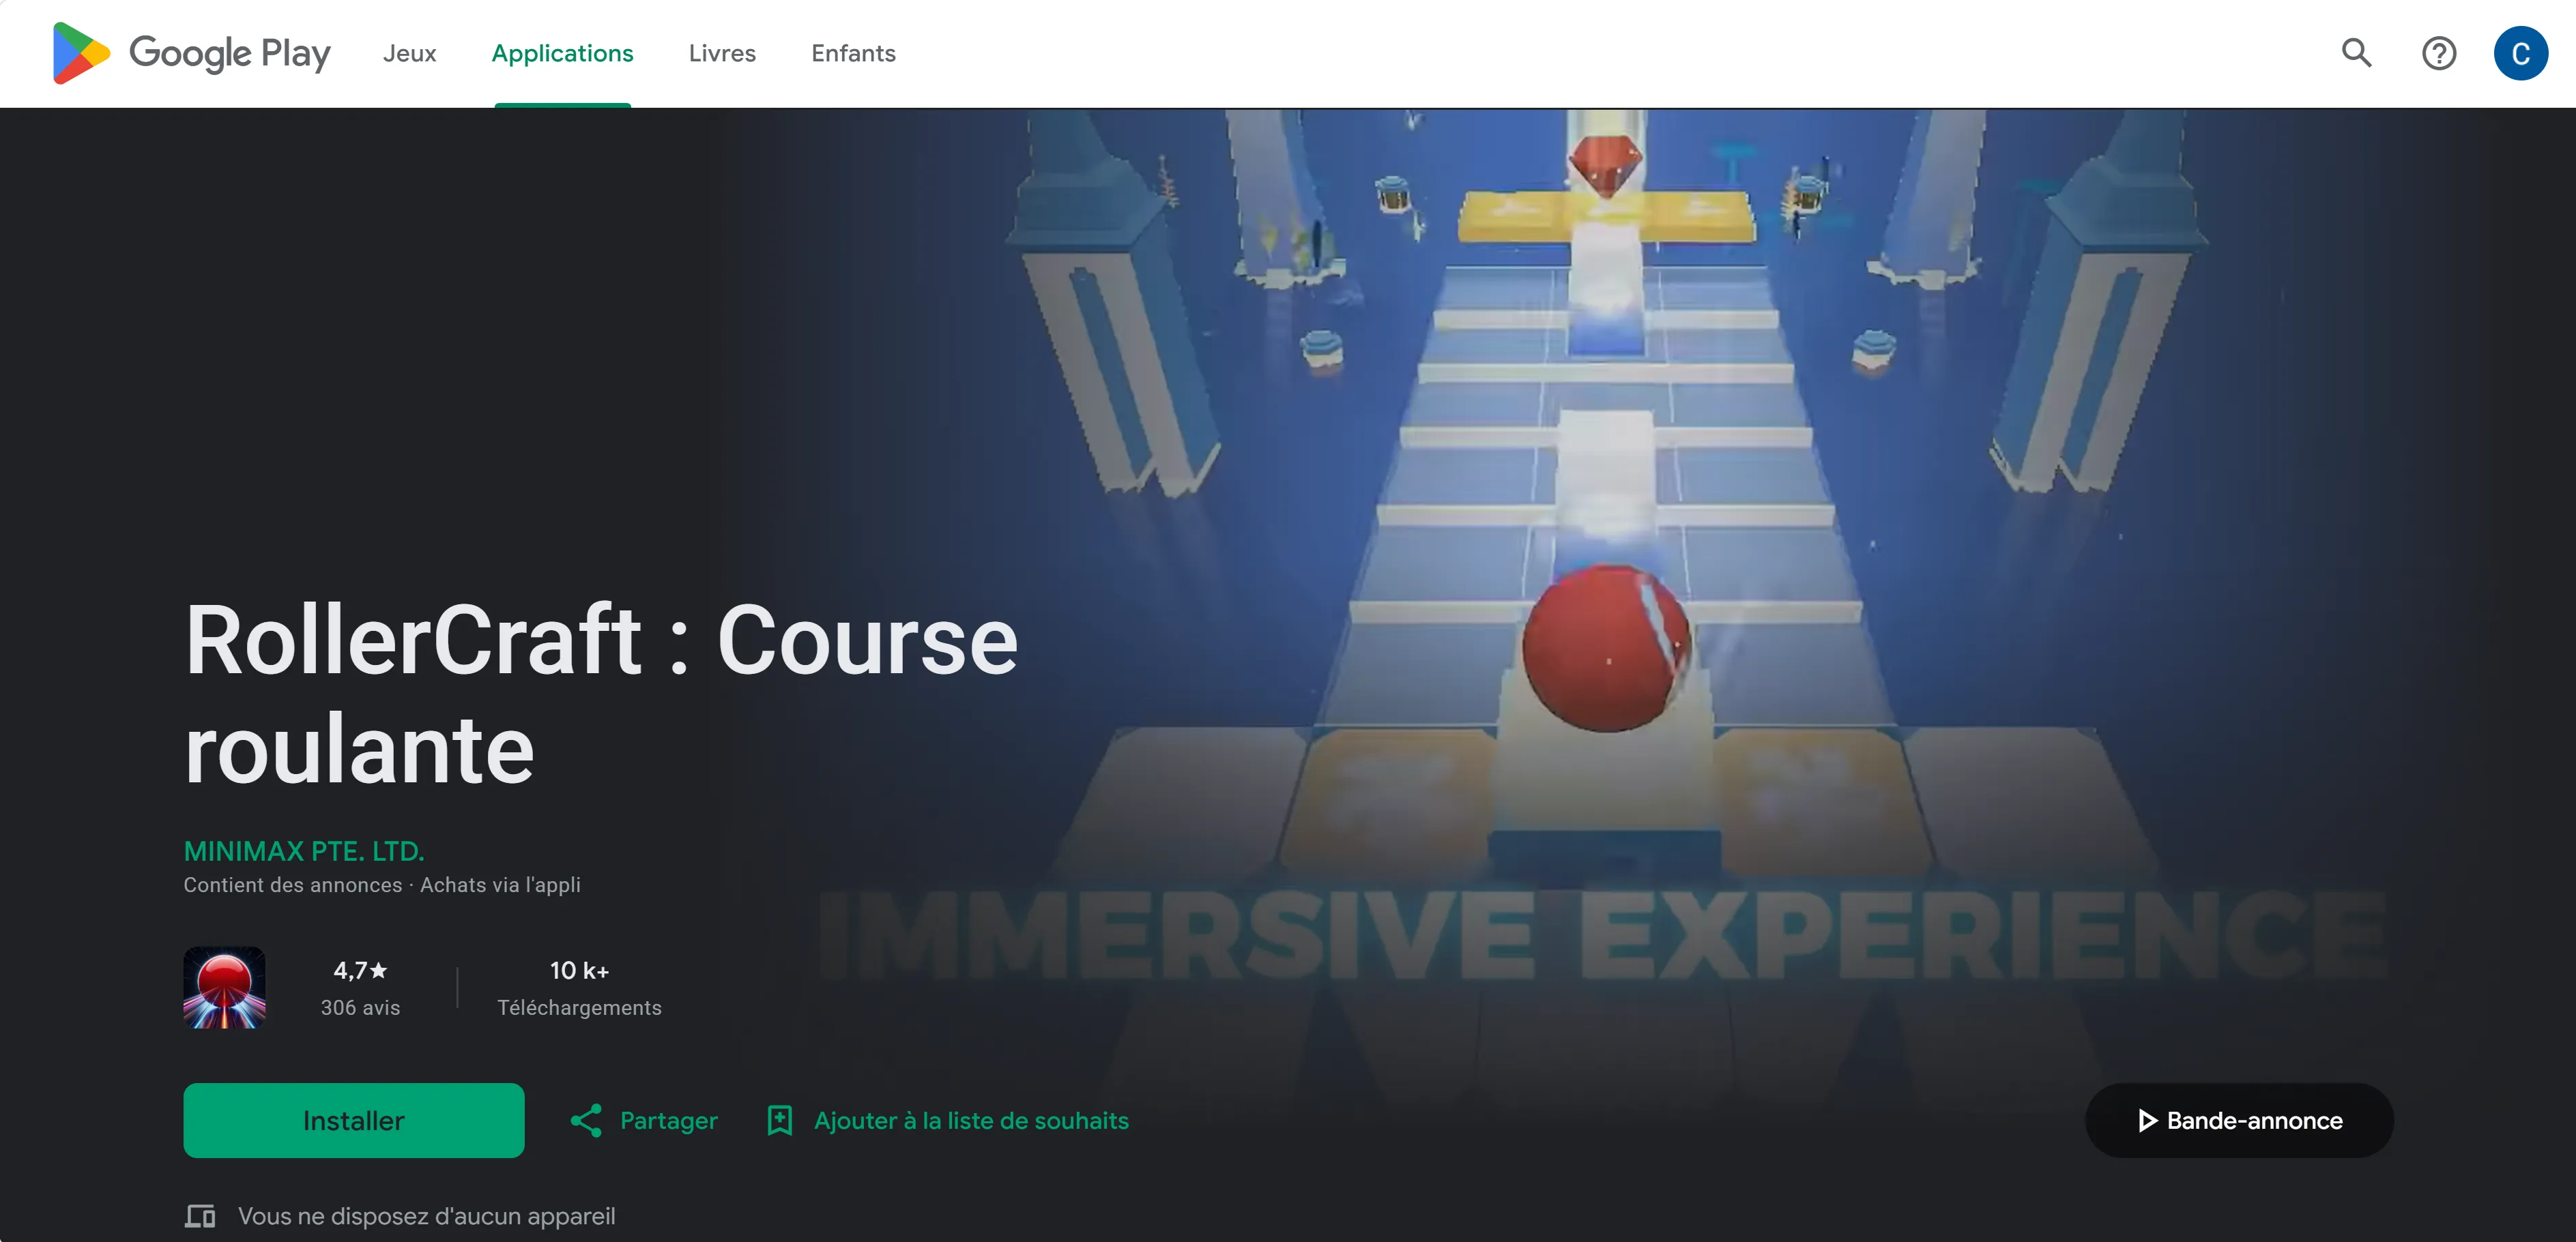Go to the Livres tab

click(x=722, y=53)
